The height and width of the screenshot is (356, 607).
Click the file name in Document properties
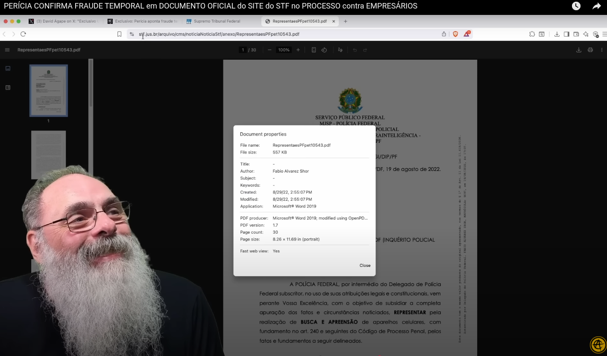click(x=302, y=145)
